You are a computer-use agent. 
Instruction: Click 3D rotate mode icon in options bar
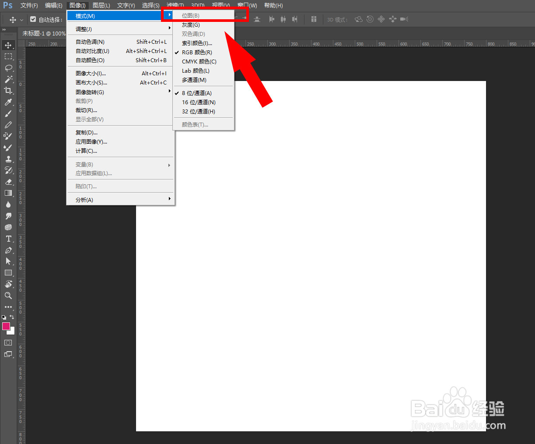click(359, 19)
